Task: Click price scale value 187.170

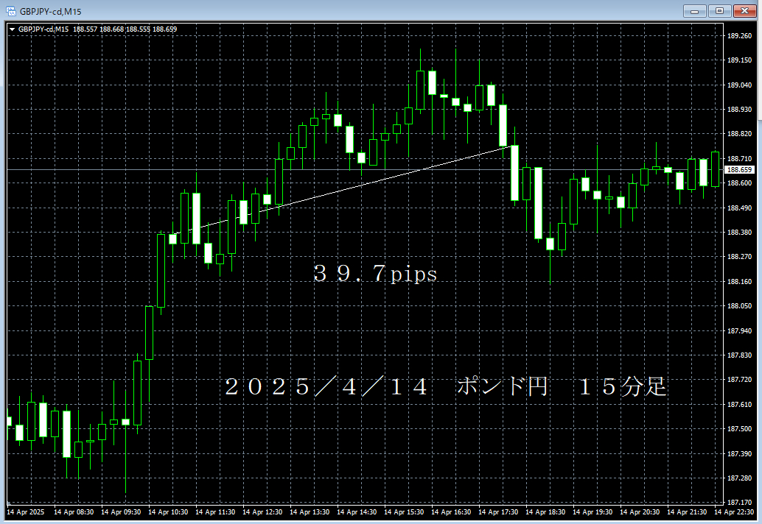Action: 739,503
